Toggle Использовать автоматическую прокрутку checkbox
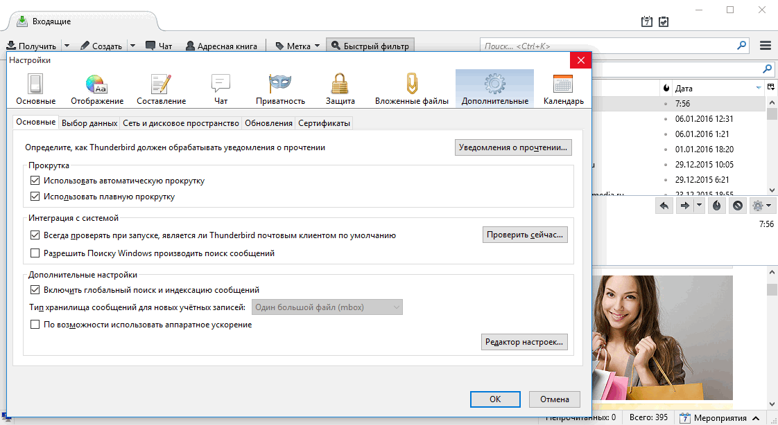Screen dimensions: 778x425 (35, 180)
